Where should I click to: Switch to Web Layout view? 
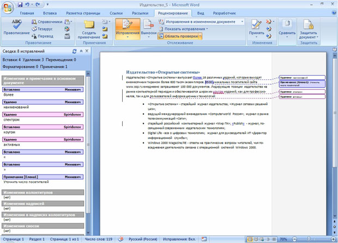tap(262, 239)
